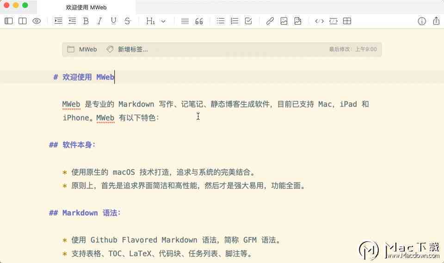Place cursor in heading 欢迎使用 MWeb
This screenshot has width=444, height=263.
88,77
